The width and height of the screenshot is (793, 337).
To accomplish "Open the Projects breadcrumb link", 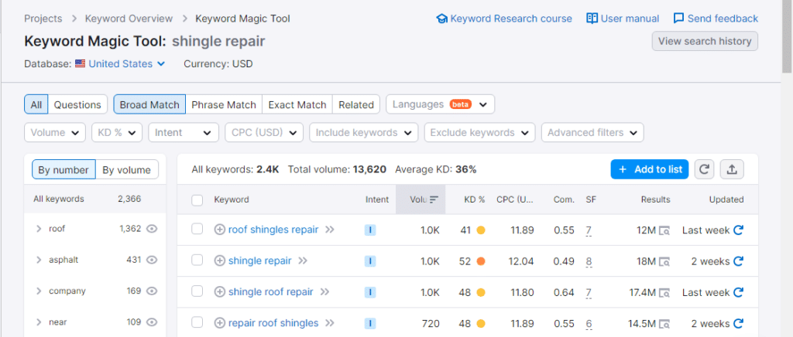I will 43,19.
